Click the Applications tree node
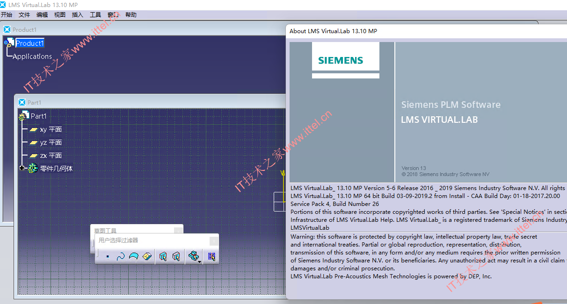The height and width of the screenshot is (304, 567). pos(32,57)
